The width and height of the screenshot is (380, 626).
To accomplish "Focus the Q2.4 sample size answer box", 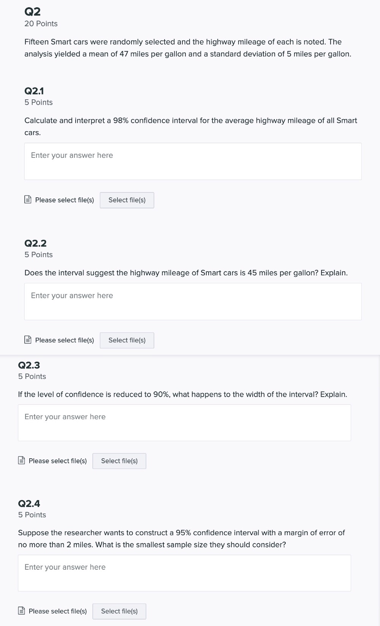I will pos(184,573).
